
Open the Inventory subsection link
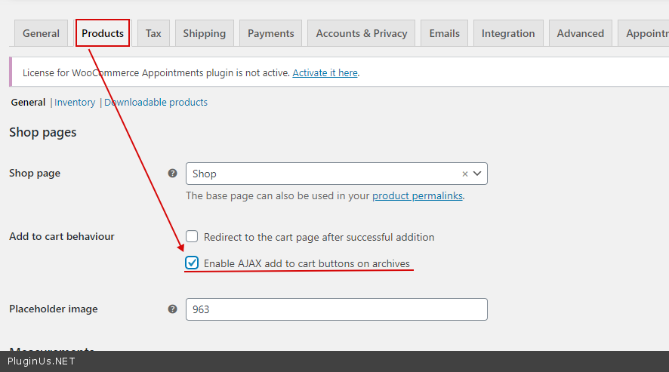point(75,103)
